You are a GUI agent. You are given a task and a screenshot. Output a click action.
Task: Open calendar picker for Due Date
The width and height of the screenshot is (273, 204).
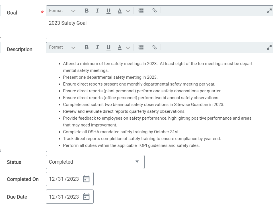point(86,197)
